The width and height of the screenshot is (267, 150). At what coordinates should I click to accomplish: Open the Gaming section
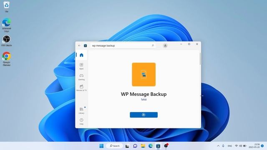point(81,77)
